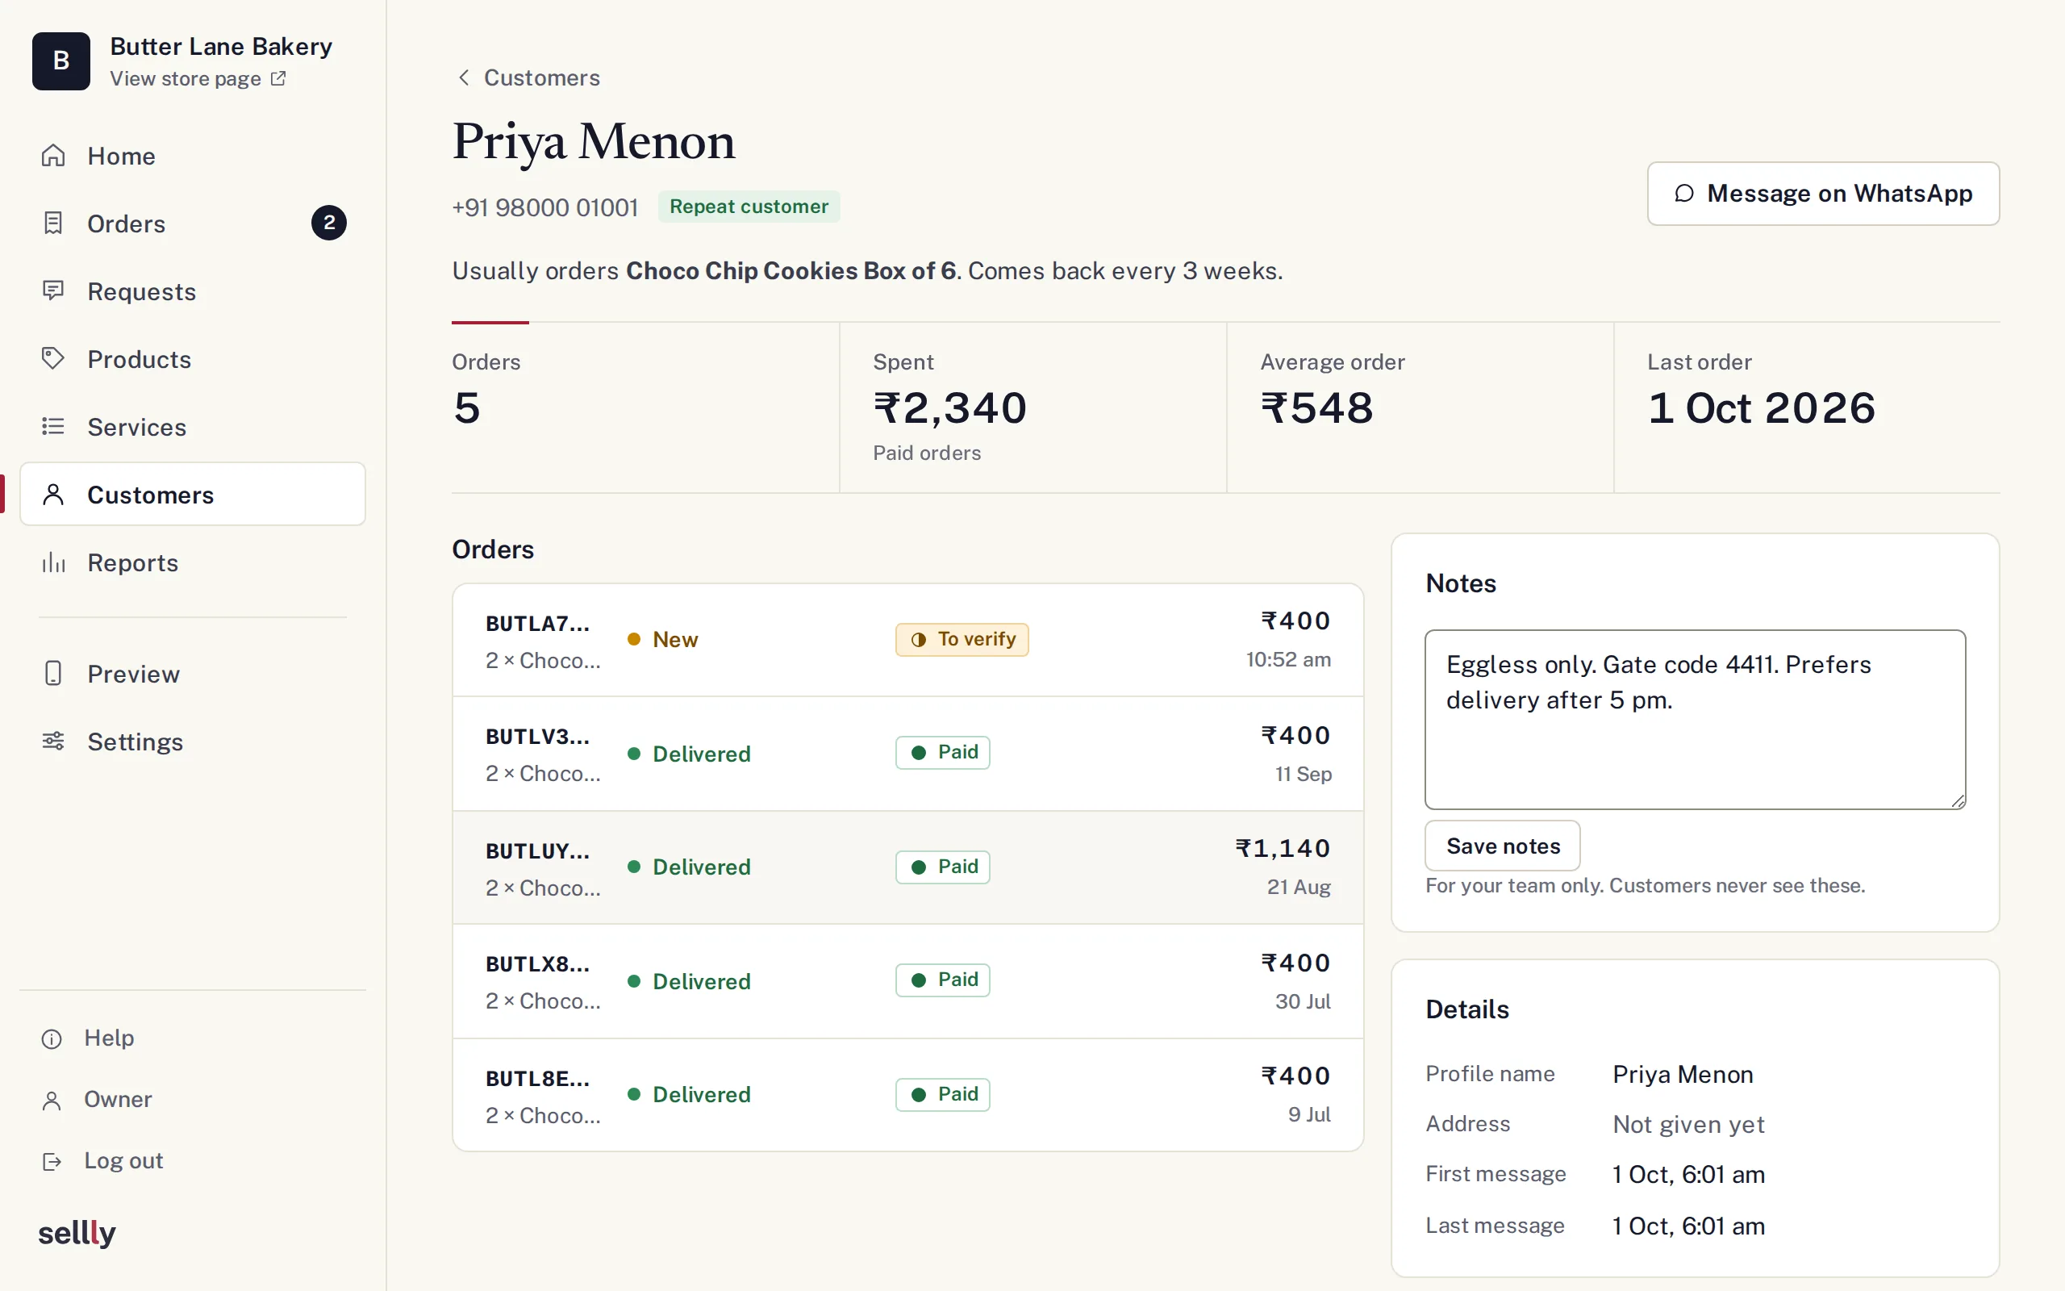Open the Settings page label
The width and height of the screenshot is (2065, 1291).
click(135, 742)
